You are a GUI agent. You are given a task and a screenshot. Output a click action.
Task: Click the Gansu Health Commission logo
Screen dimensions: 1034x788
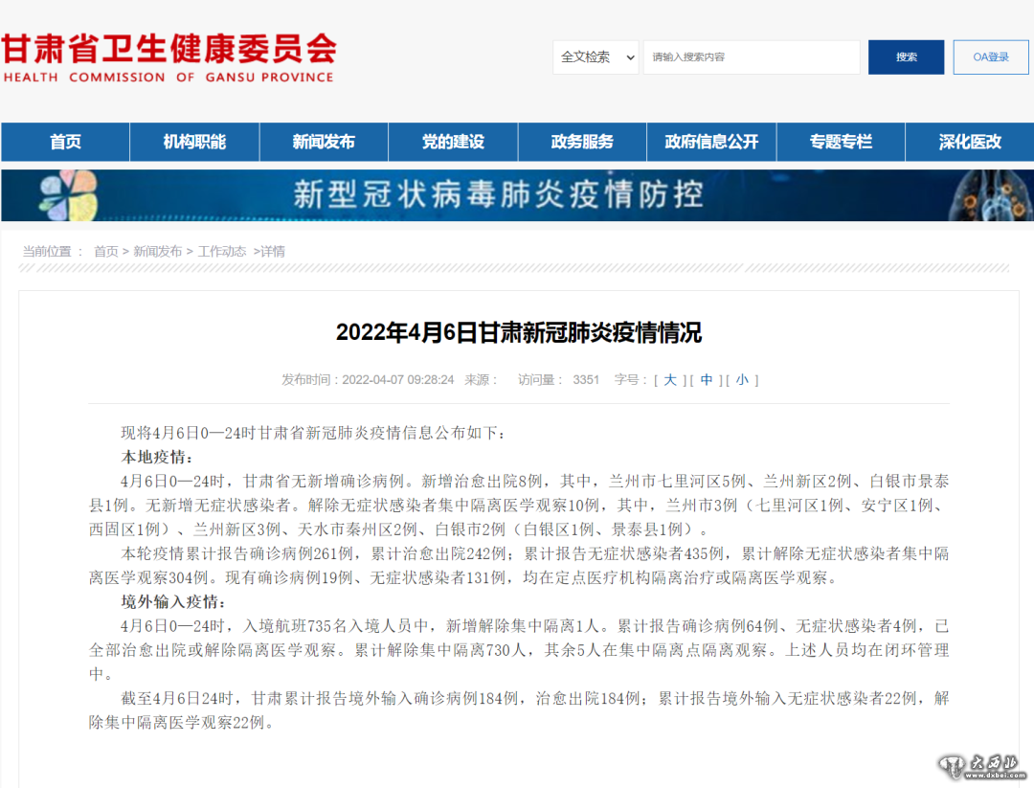point(169,57)
